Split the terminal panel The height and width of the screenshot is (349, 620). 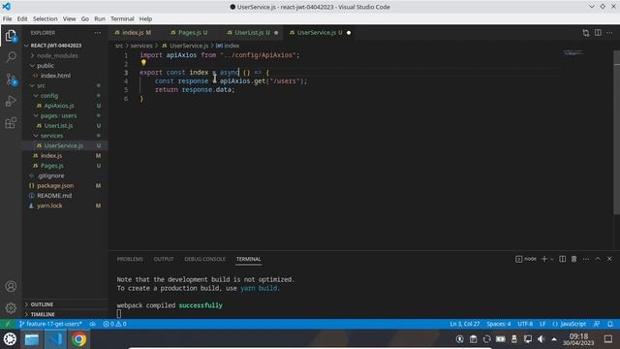tap(562, 259)
